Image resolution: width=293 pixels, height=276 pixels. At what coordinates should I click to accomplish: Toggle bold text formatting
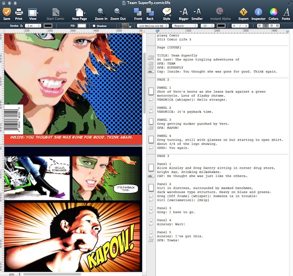(x=233, y=26)
